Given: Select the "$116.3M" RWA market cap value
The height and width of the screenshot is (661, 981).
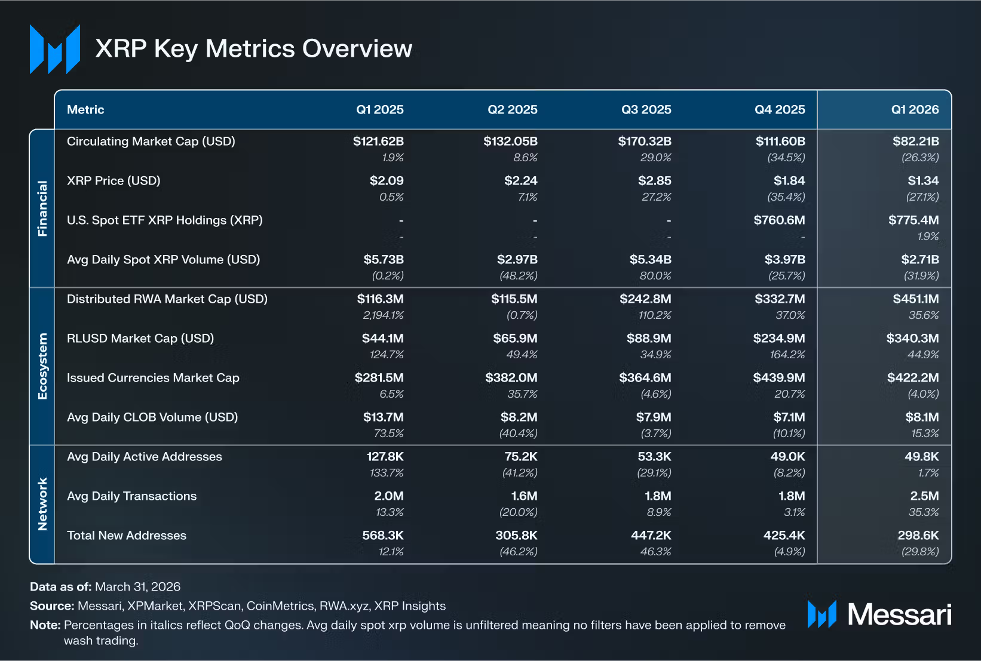Looking at the screenshot, I should point(380,299).
